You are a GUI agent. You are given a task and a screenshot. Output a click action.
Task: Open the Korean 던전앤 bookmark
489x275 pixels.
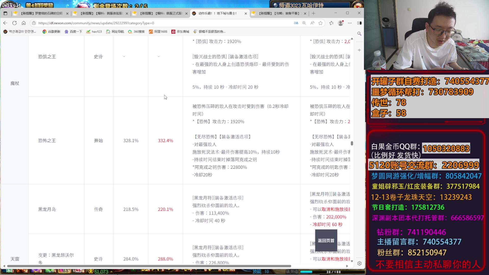pyautogui.click(x=20, y=32)
